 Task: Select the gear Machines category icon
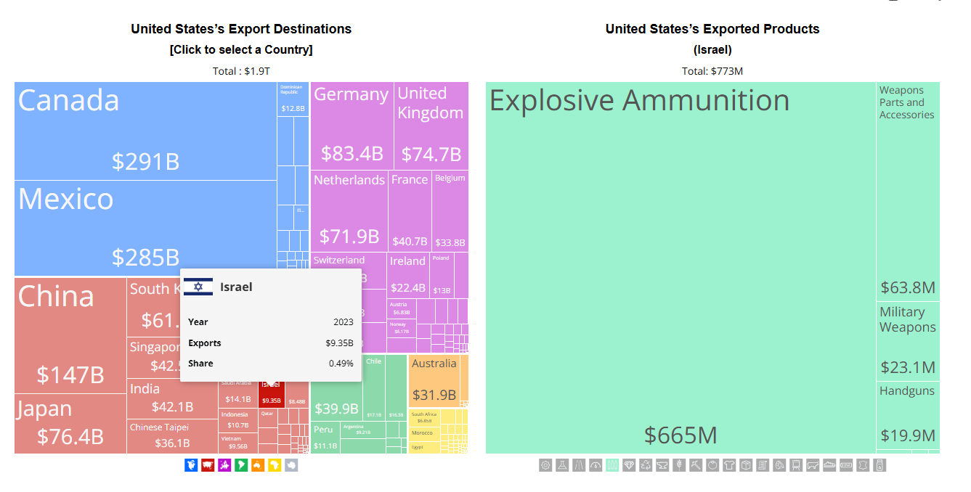[545, 465]
